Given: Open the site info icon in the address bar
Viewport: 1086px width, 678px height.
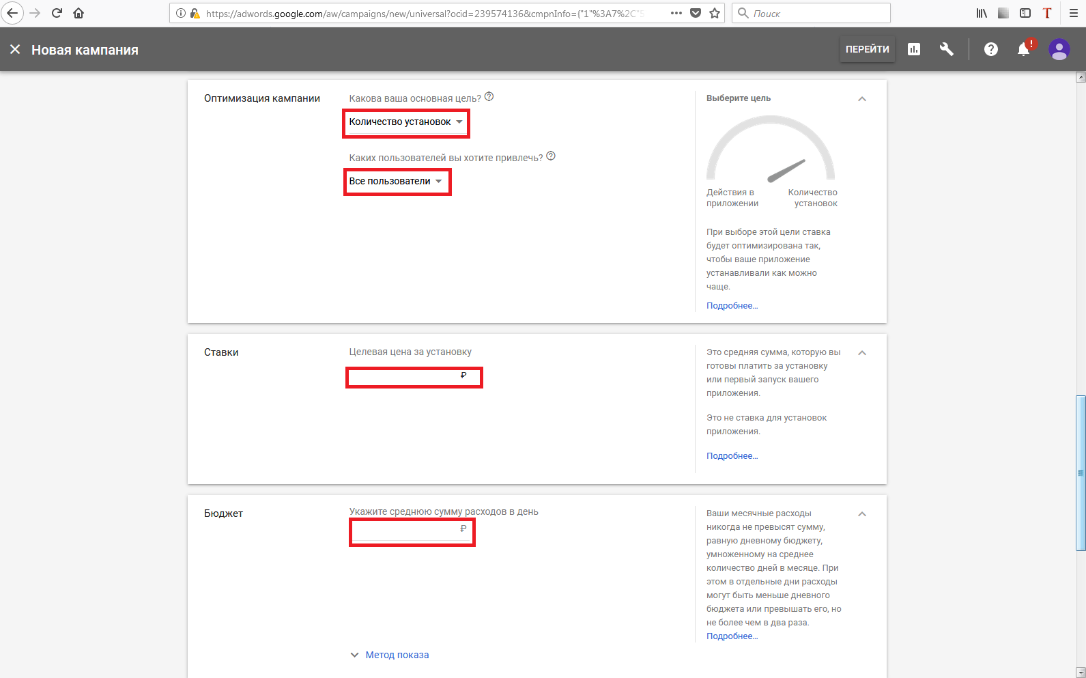Looking at the screenshot, I should pyautogui.click(x=181, y=13).
